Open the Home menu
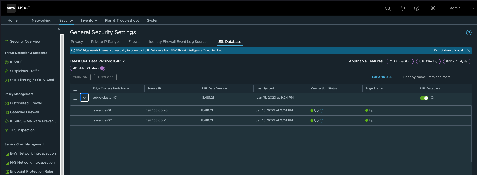 click(x=13, y=20)
